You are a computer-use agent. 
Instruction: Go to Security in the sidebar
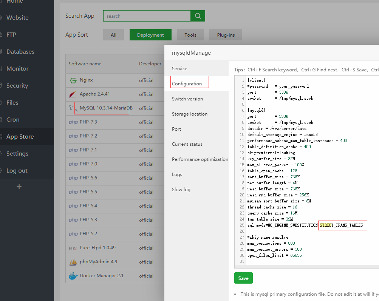click(17, 86)
